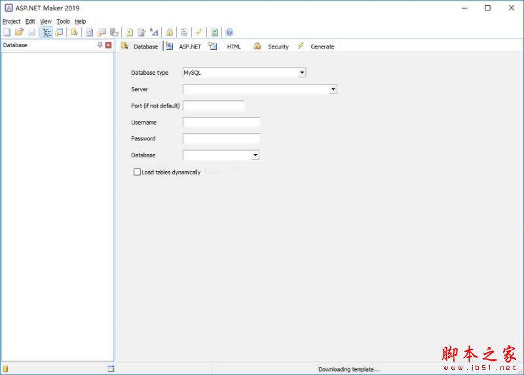524x375 pixels.
Task: Expand the Server dropdown arrow
Action: (333, 89)
